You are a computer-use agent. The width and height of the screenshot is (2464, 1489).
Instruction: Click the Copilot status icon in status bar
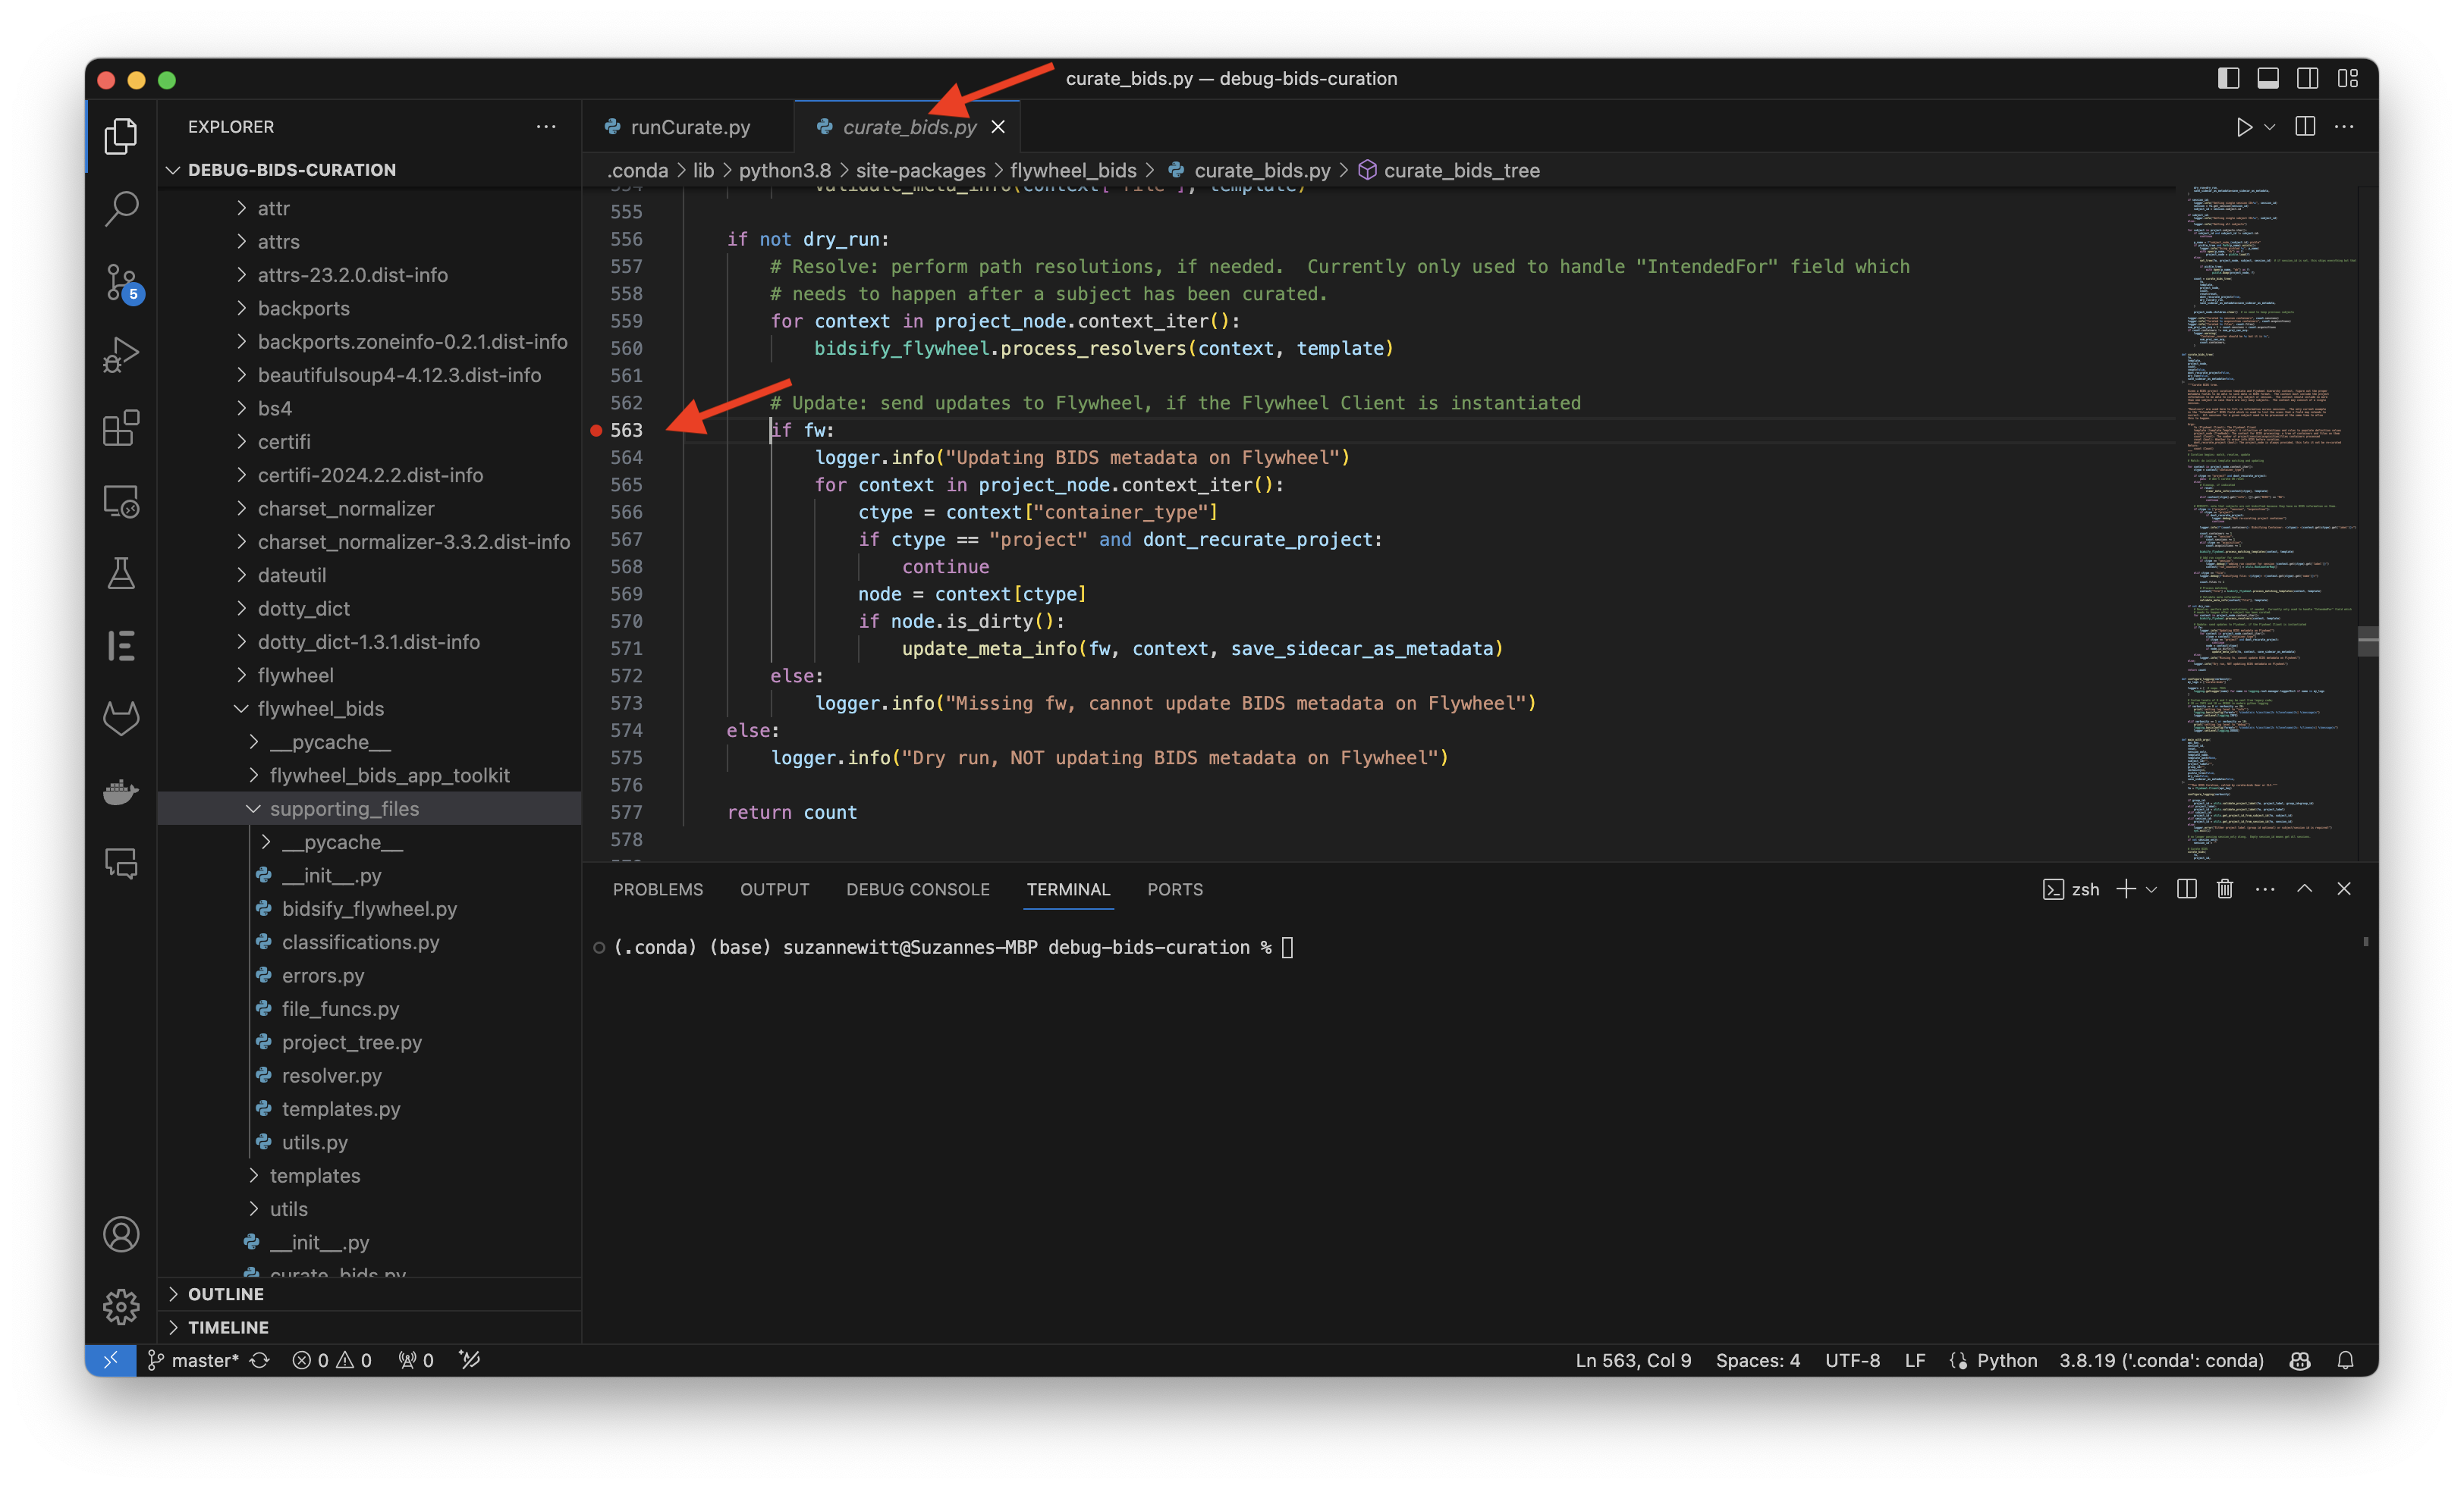click(x=2300, y=1360)
